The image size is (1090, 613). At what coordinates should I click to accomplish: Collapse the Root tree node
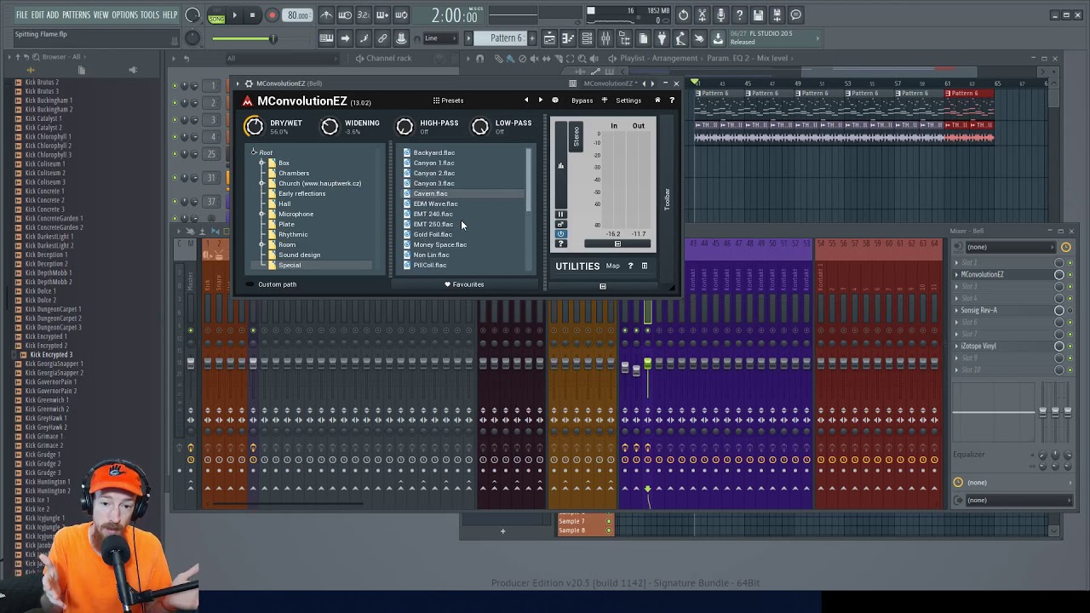click(x=254, y=152)
